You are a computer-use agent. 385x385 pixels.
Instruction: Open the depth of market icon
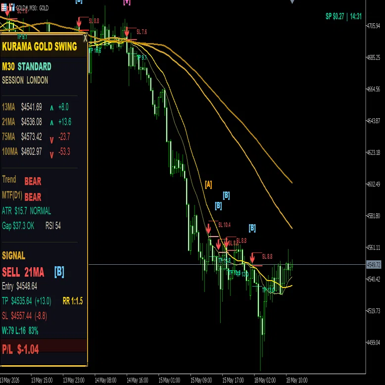pyautogui.click(x=12, y=7)
